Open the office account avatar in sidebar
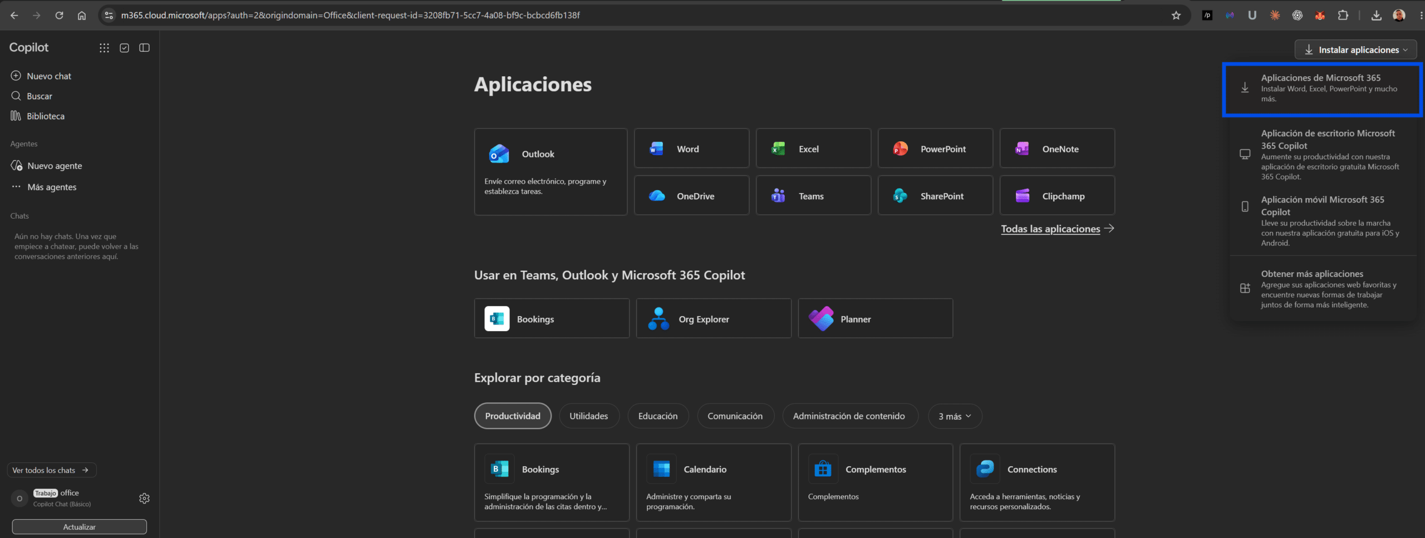1425x538 pixels. [19, 498]
